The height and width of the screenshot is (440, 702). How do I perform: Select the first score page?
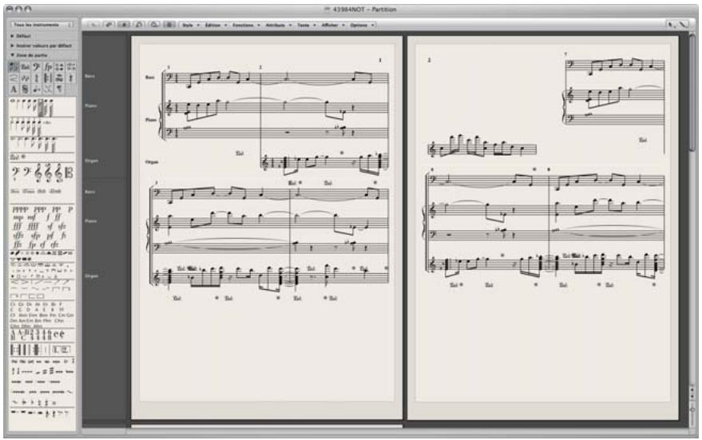pos(267,228)
